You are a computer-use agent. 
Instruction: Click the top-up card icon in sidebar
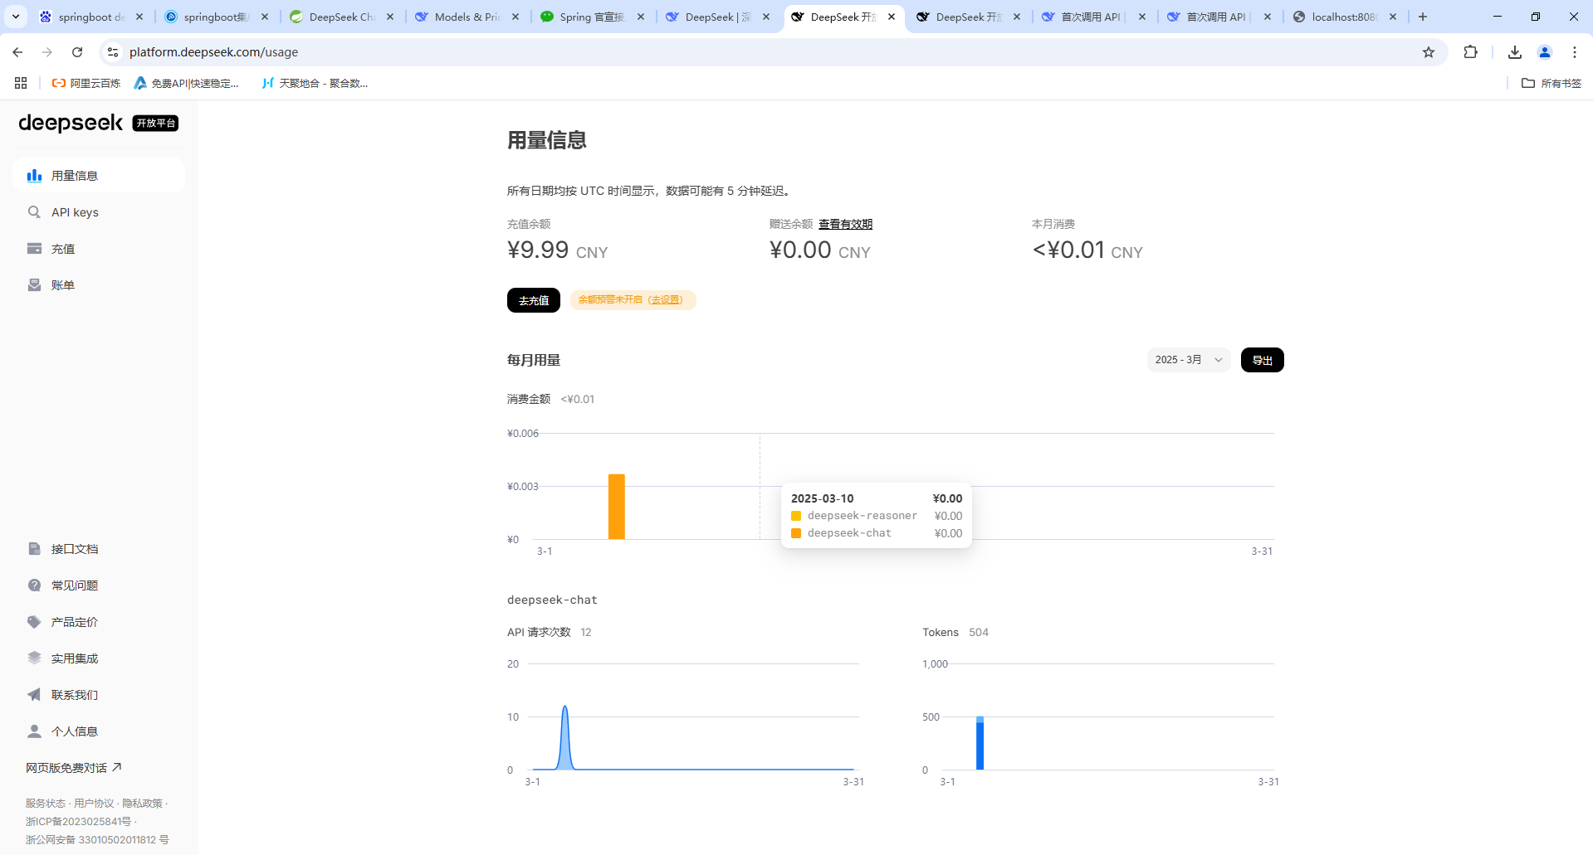pos(34,249)
